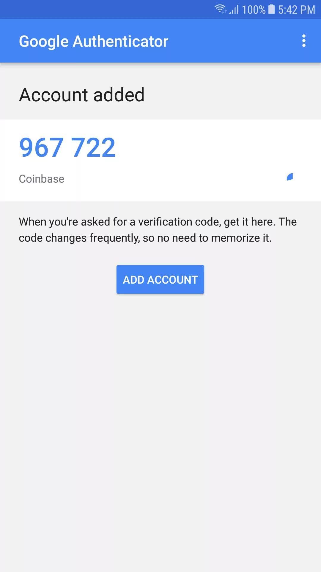Tap the 5:42 PM clock
321x572 pixels.
296,10
